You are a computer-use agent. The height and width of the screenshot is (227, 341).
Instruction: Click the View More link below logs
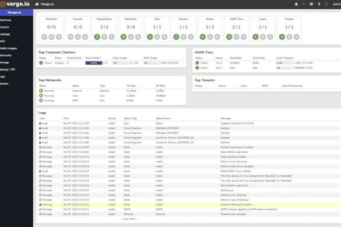[129, 219]
